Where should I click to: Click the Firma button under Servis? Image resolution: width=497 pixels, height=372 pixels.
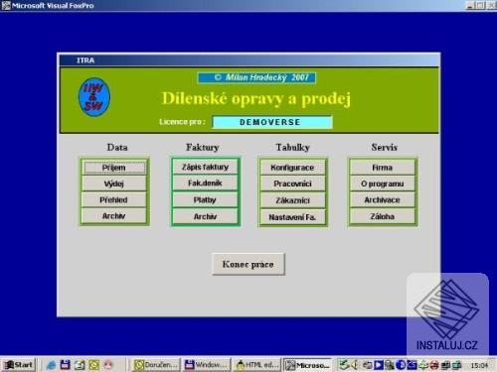click(383, 168)
